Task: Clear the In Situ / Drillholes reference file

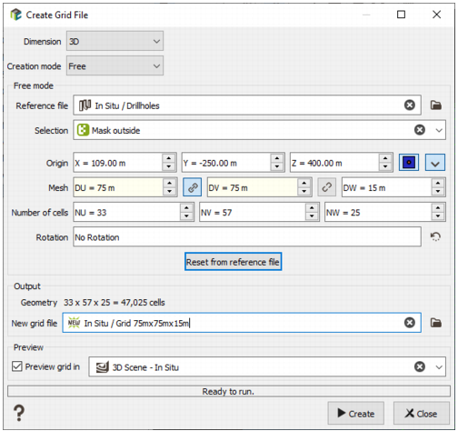Action: tap(410, 105)
